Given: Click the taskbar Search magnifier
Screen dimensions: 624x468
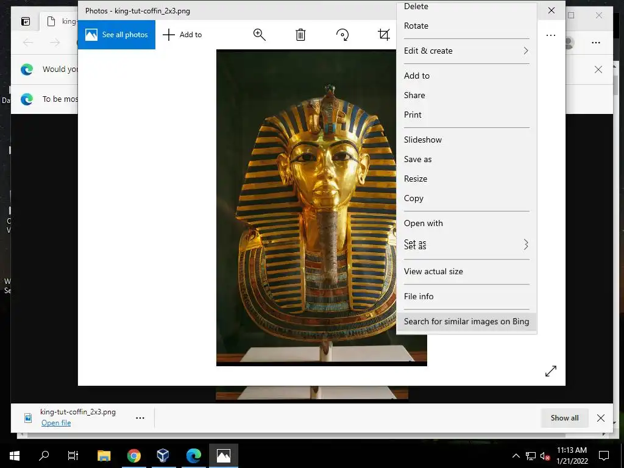Looking at the screenshot, I should point(44,455).
